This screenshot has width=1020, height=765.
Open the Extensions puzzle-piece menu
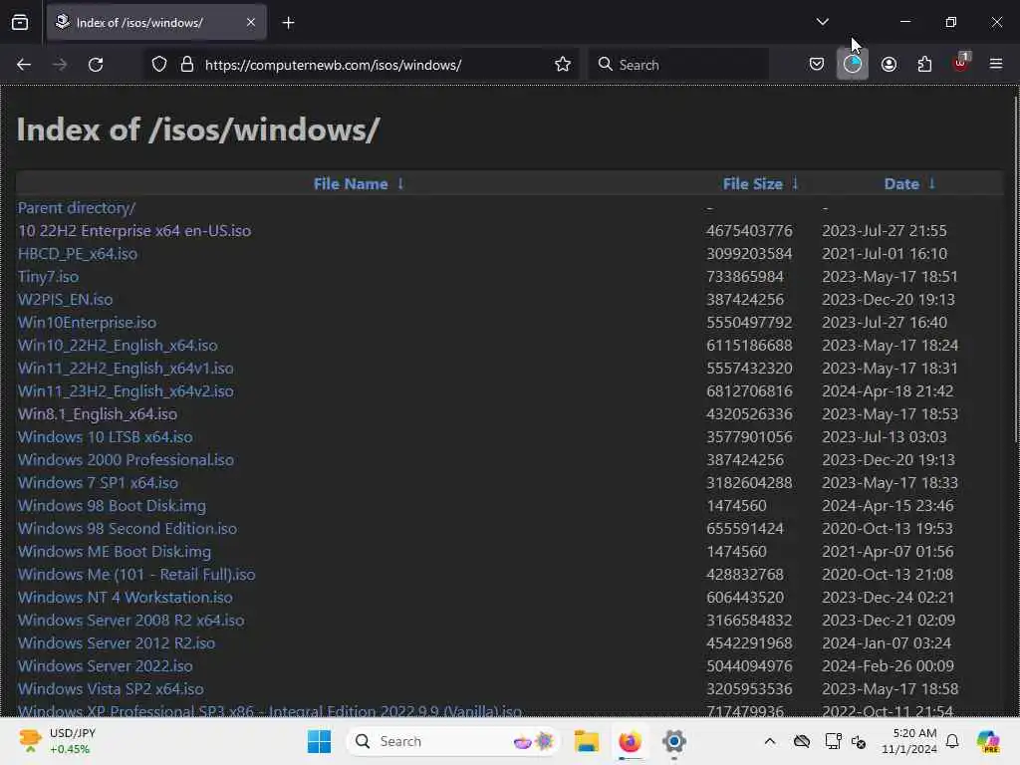(924, 65)
